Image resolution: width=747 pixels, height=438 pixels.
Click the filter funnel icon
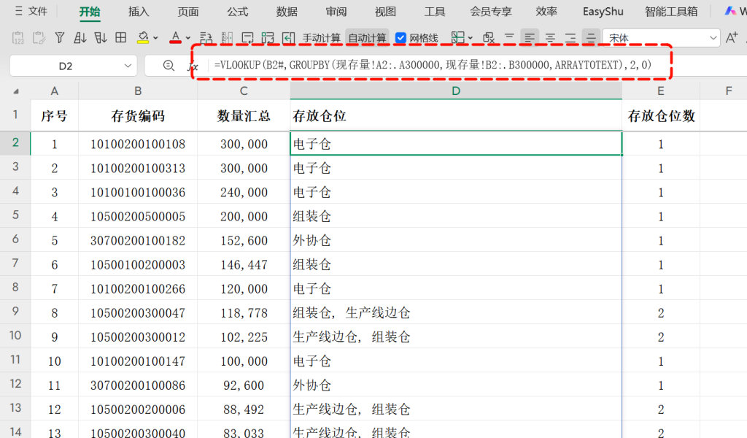(60, 38)
